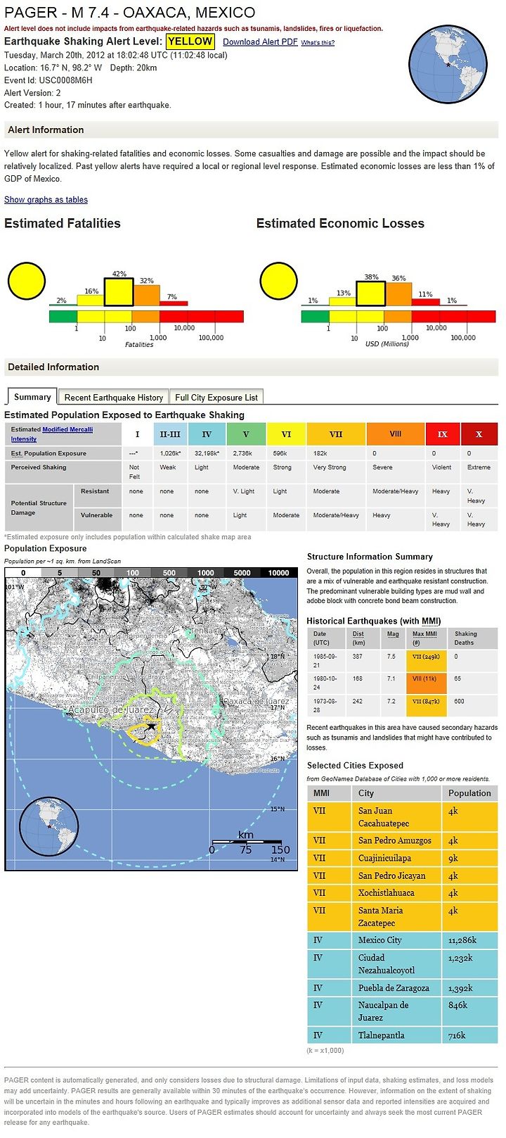506x1138 pixels.
Task: Click the Detailed Information section heading
Action: point(53,367)
